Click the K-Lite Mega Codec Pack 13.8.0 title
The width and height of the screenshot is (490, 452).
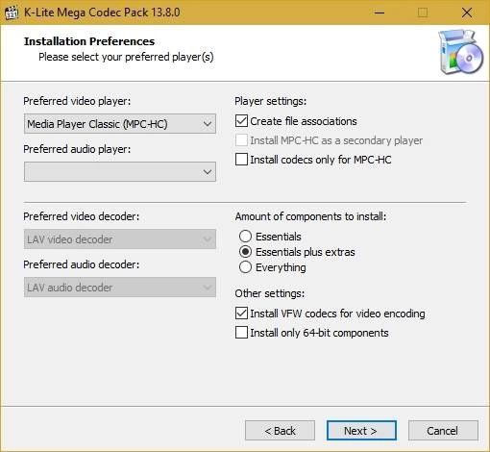(x=102, y=13)
